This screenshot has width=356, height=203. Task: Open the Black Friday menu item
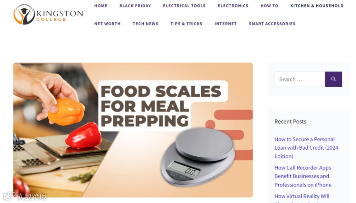click(135, 6)
